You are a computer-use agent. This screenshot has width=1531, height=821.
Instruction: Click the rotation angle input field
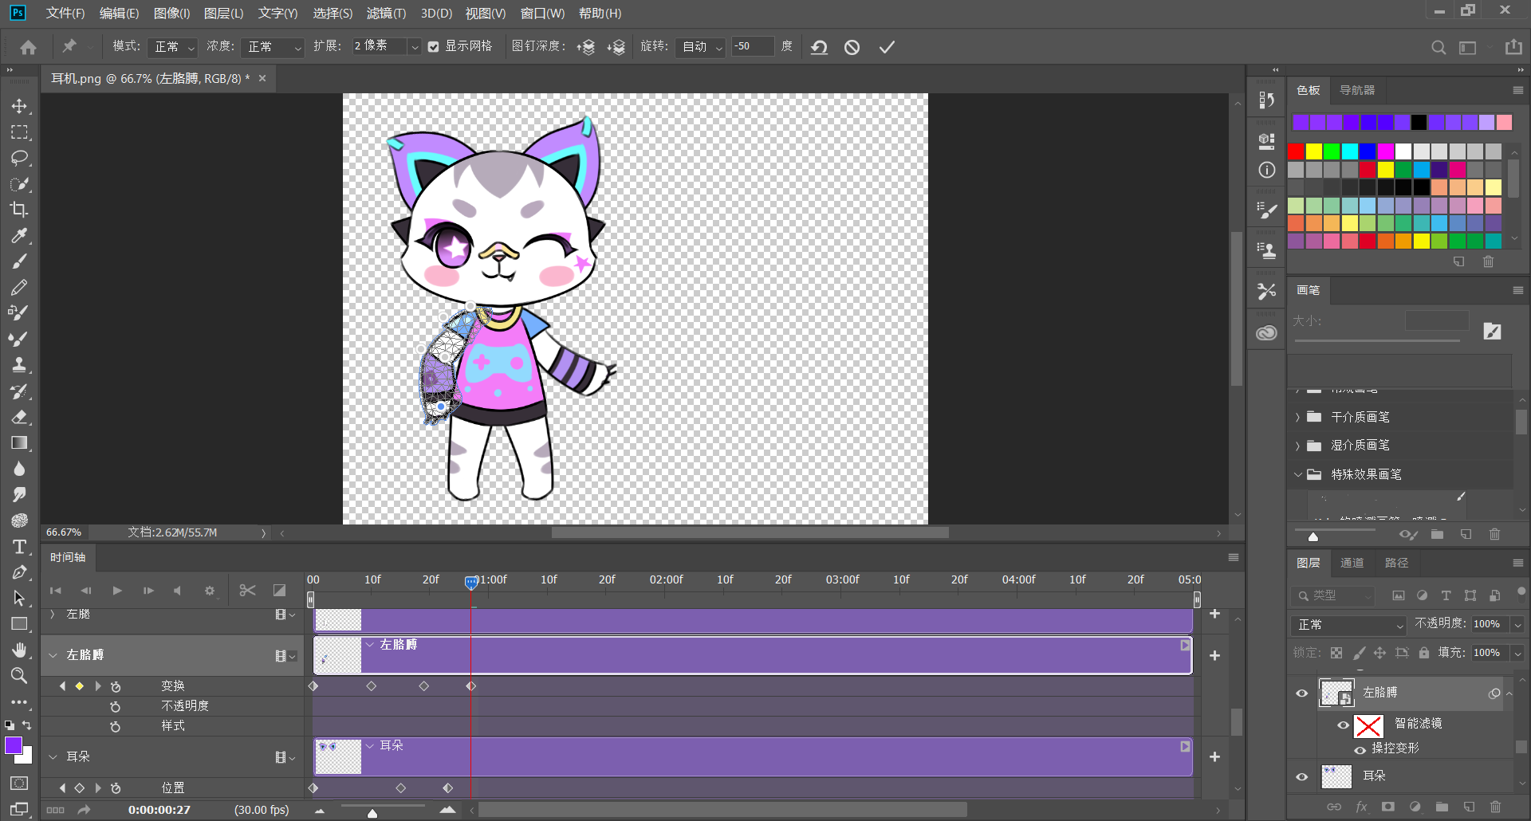(752, 47)
